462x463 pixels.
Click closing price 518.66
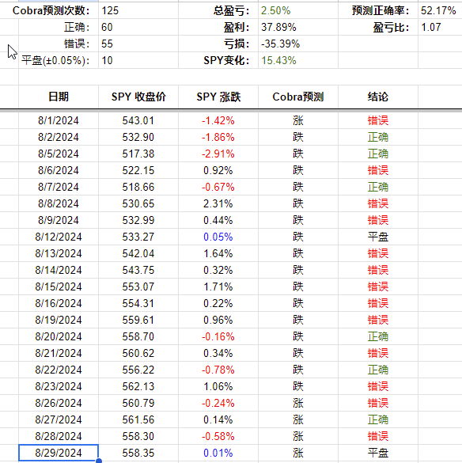pyautogui.click(x=138, y=187)
